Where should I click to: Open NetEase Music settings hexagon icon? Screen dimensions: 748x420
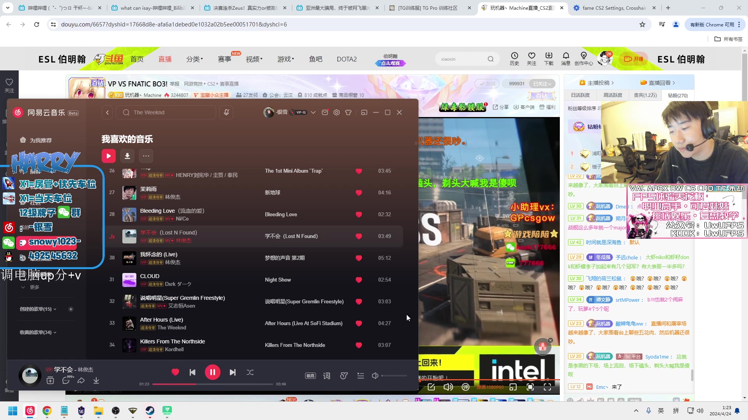(337, 112)
